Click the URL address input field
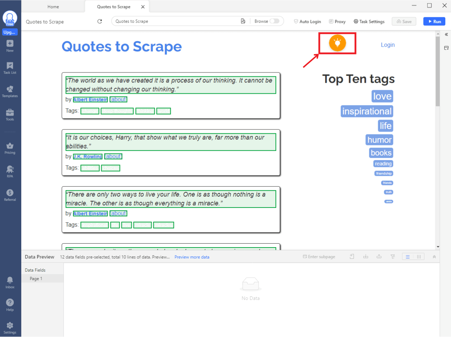Viewport: 451px width, 337px height. coord(177,21)
